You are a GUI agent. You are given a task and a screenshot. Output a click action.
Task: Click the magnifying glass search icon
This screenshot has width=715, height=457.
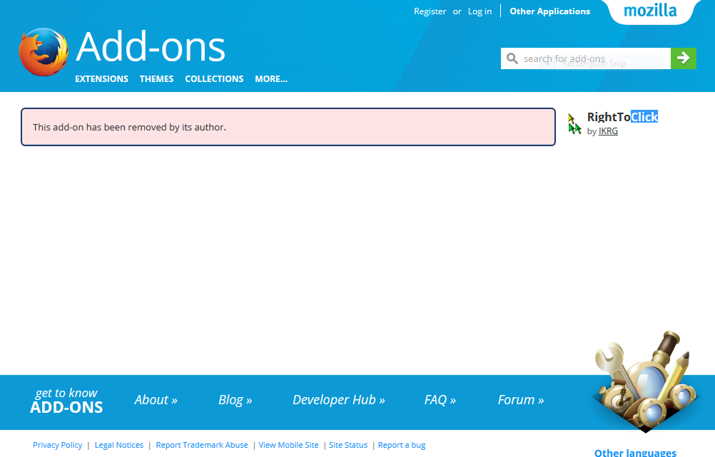(x=512, y=58)
